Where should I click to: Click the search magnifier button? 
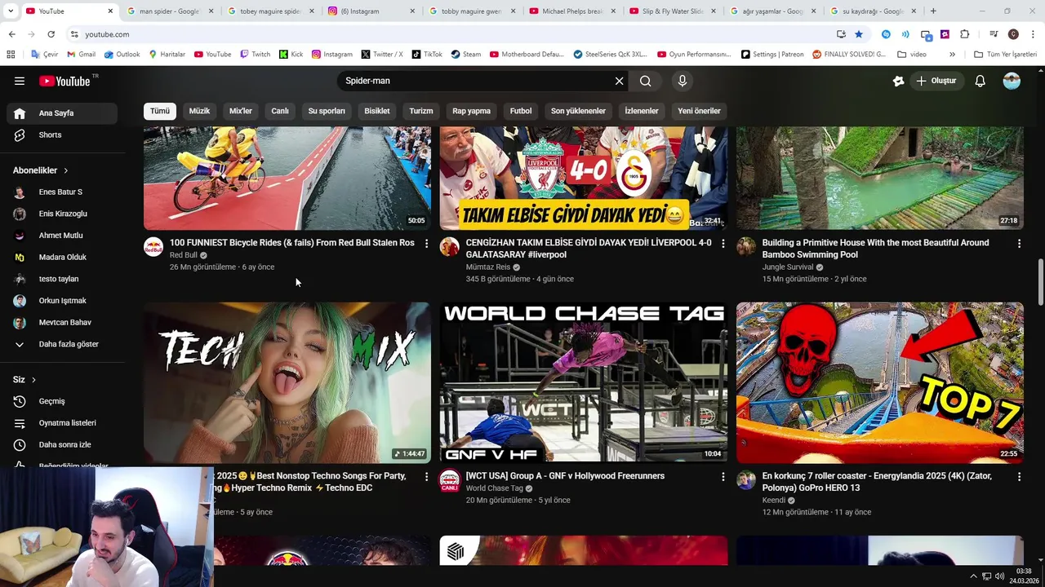point(646,81)
